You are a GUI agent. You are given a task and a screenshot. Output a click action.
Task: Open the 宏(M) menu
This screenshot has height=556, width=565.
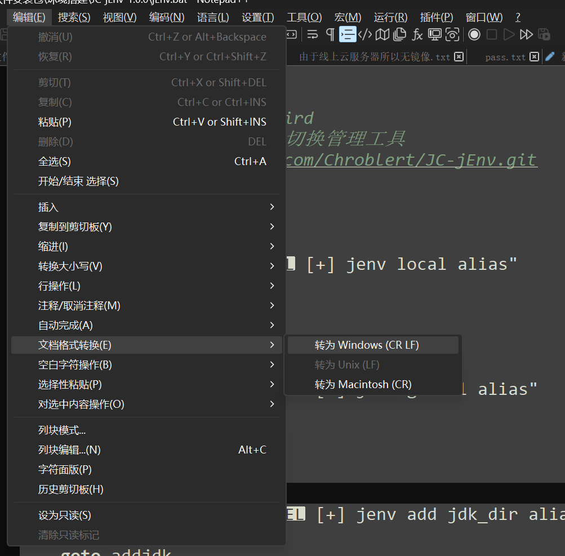coord(348,17)
